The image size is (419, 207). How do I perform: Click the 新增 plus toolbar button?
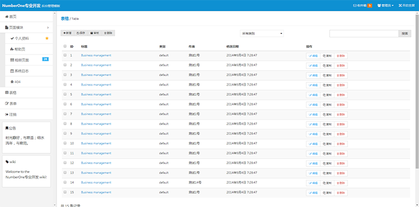coord(68,33)
